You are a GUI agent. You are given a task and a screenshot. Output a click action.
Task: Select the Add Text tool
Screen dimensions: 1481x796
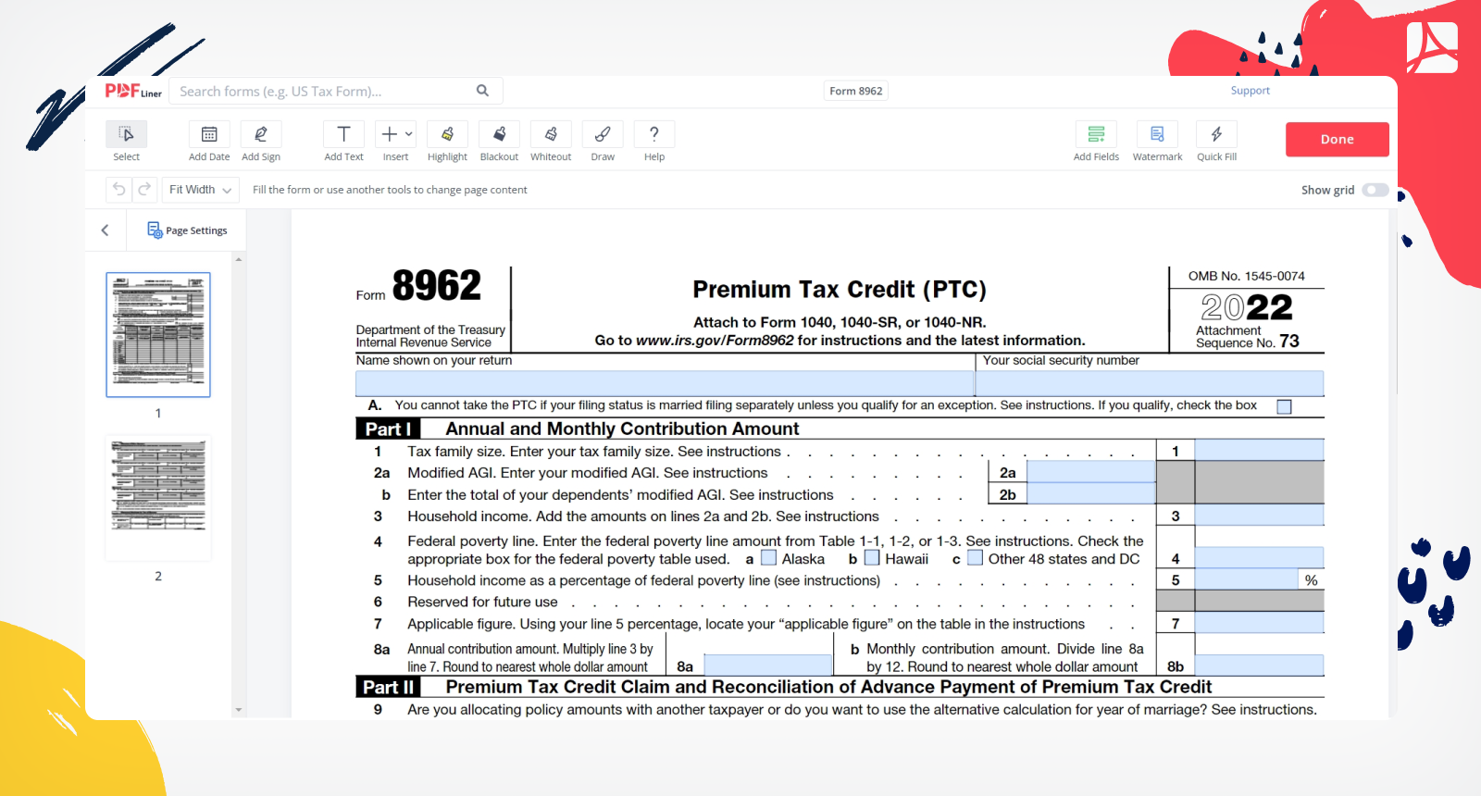pyautogui.click(x=343, y=135)
